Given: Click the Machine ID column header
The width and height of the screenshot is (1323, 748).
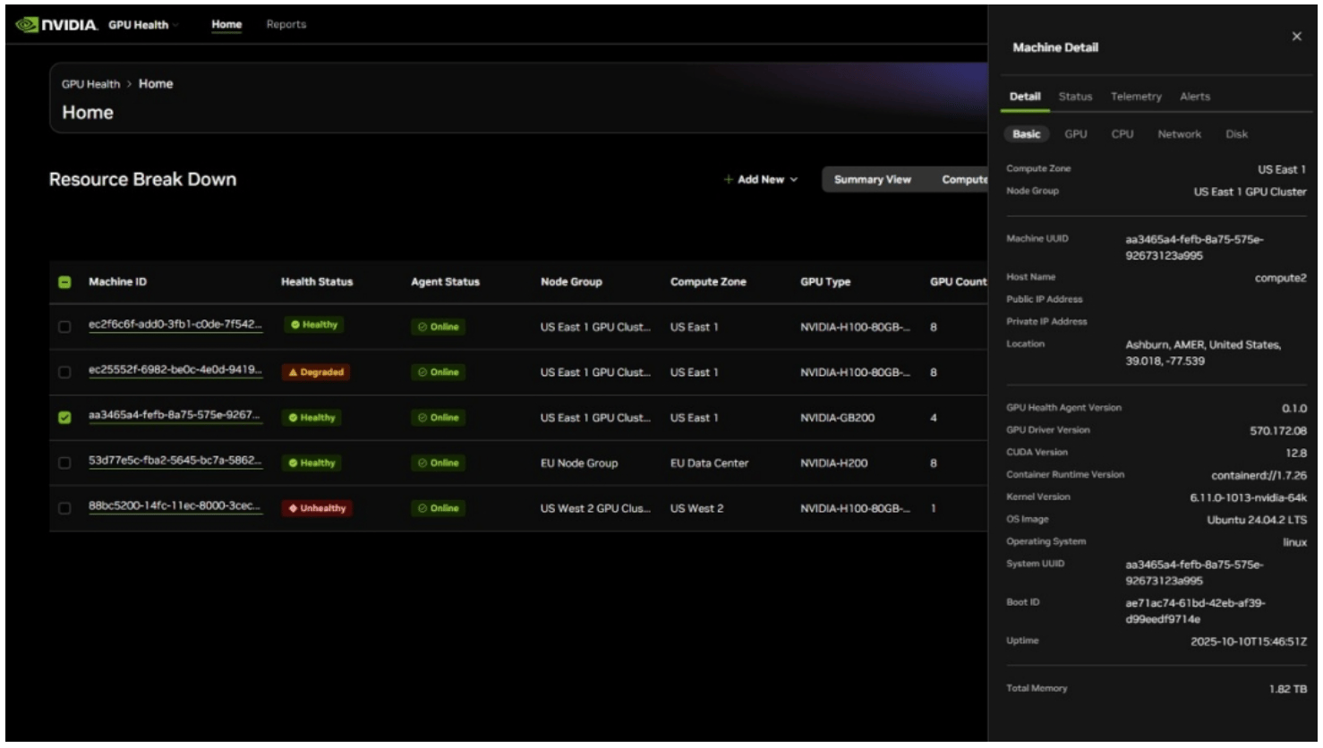Looking at the screenshot, I should (117, 282).
